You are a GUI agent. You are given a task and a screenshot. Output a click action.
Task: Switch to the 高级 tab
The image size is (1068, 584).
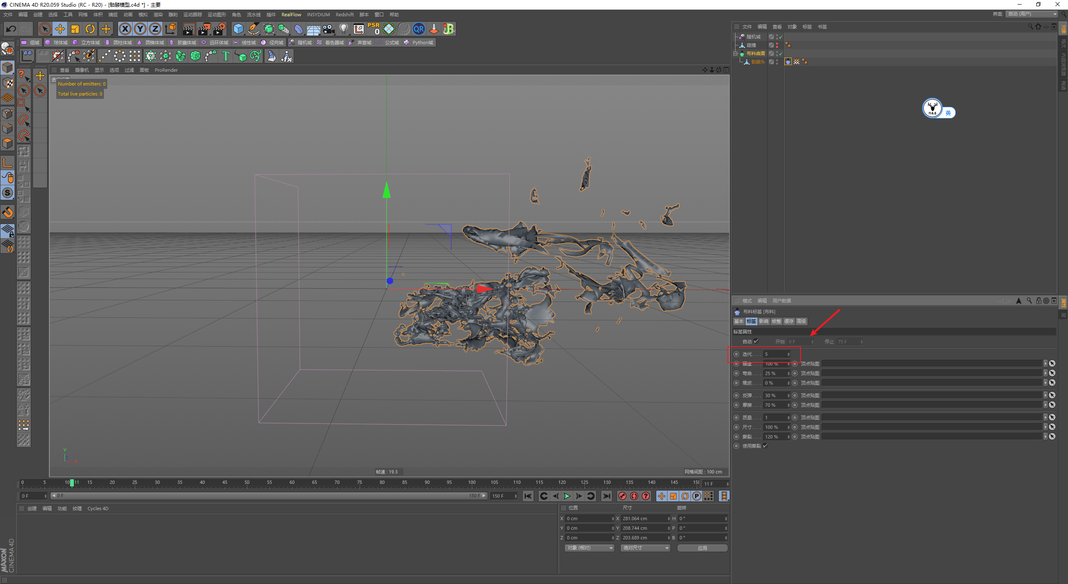click(x=801, y=321)
